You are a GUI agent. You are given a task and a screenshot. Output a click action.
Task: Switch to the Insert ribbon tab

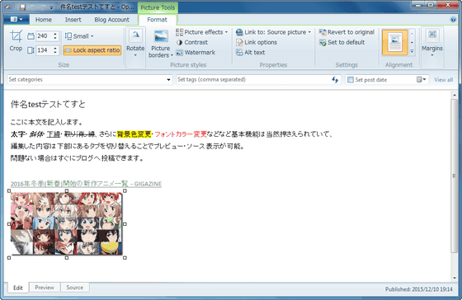point(73,20)
